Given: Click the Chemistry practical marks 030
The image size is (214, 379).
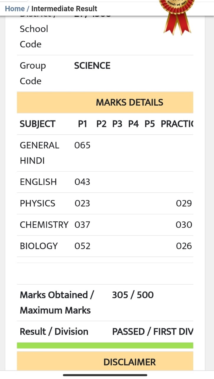Looking at the screenshot, I should coord(184,225).
